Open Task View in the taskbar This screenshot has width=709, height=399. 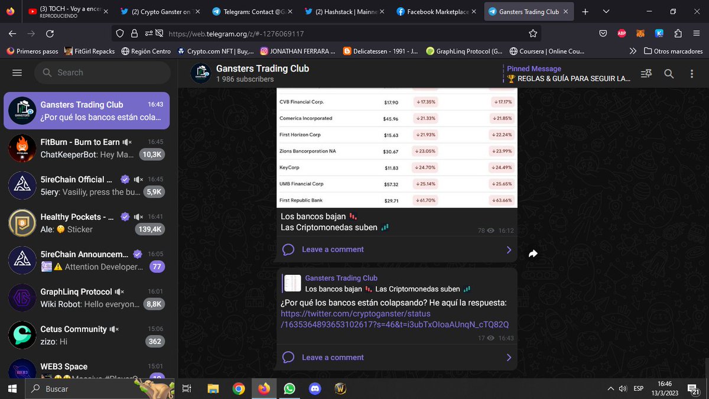[x=187, y=388]
